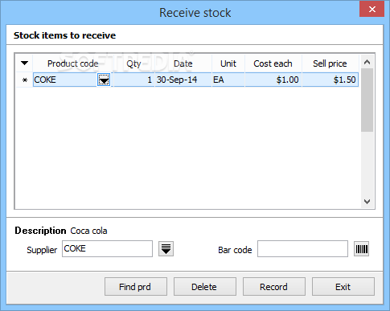Click the scrollbar up arrow
Screen dimensions: 390x311
tap(367, 62)
